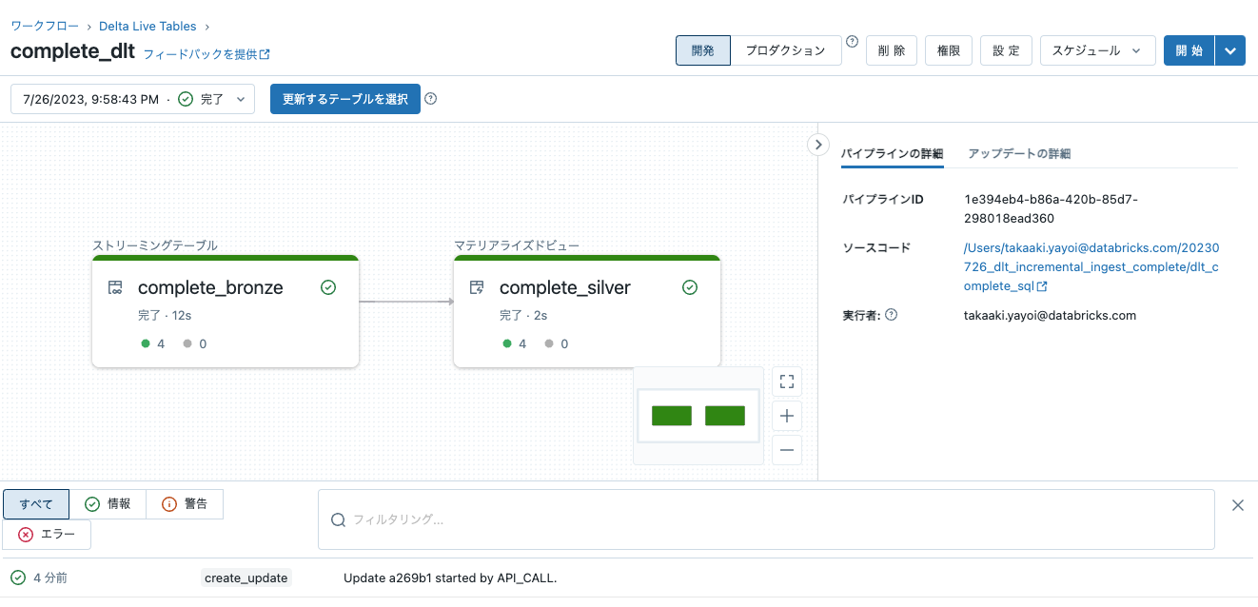Open the スケジュール dropdown

[x=1097, y=49]
